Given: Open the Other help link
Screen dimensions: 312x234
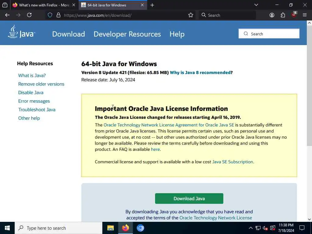Looking at the screenshot, I should (29, 118).
